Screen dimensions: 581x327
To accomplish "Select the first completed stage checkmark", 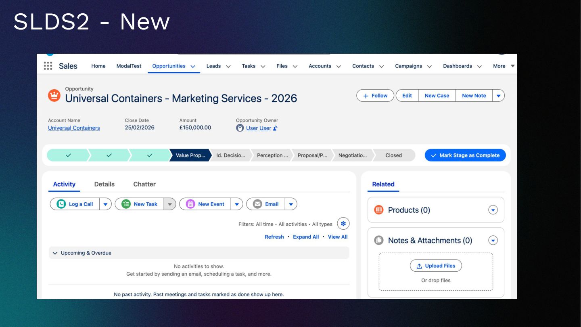I will tap(68, 155).
